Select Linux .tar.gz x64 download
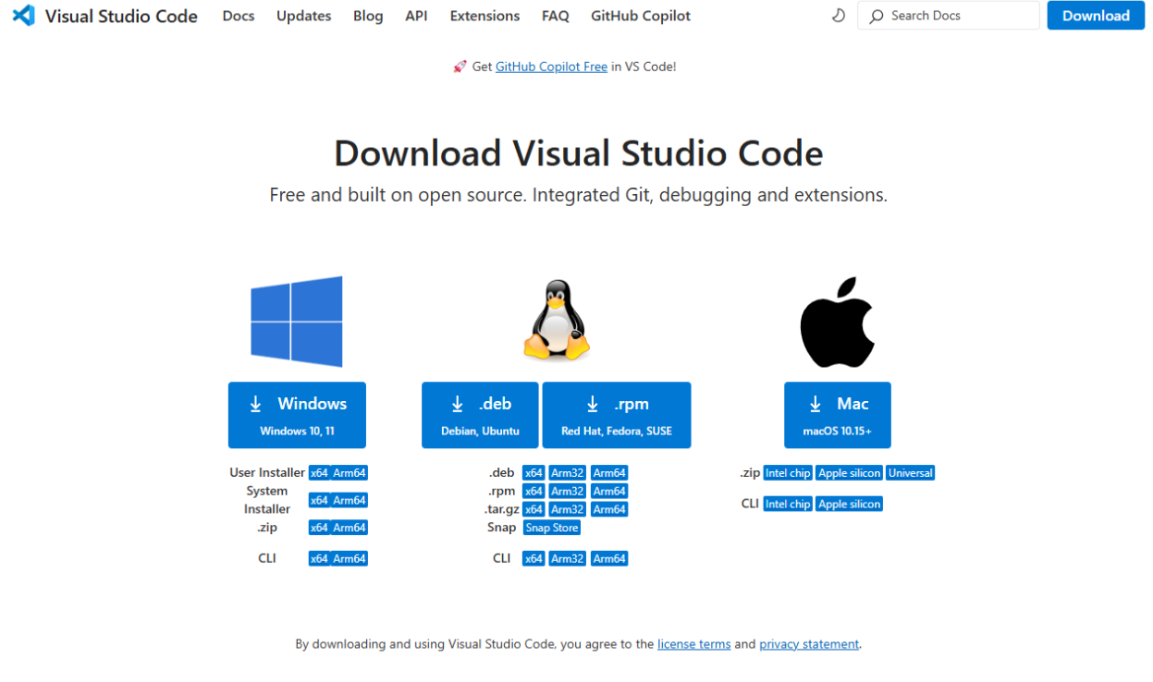The image size is (1153, 682). (x=534, y=509)
